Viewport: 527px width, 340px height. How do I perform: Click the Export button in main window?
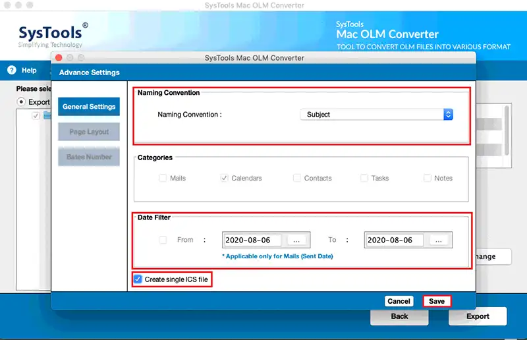click(478, 316)
